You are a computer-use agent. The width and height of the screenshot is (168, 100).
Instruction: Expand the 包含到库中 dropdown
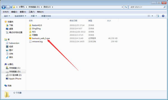pyautogui.click(x=20, y=16)
